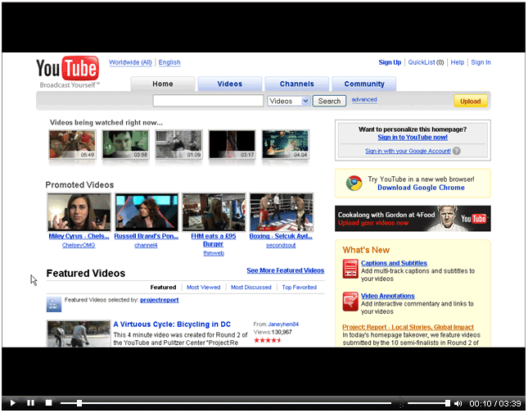This screenshot has height=413, width=528.
Task: Mute audio with the speaker icon
Action: click(x=458, y=403)
